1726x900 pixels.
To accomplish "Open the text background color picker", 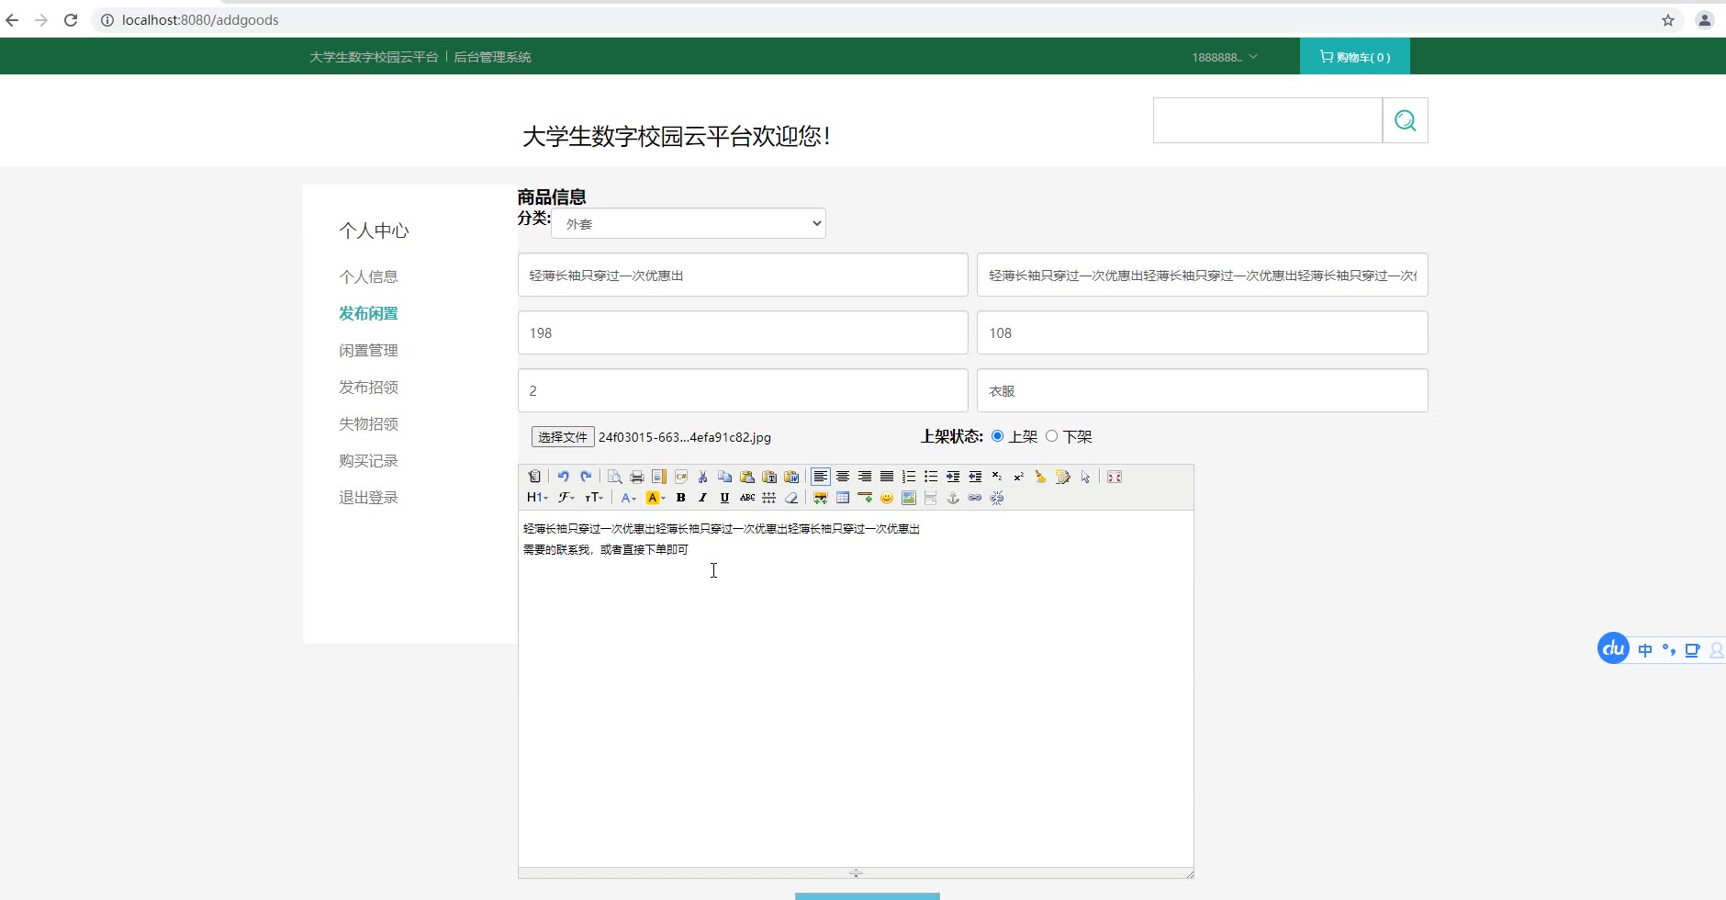I will tap(655, 498).
